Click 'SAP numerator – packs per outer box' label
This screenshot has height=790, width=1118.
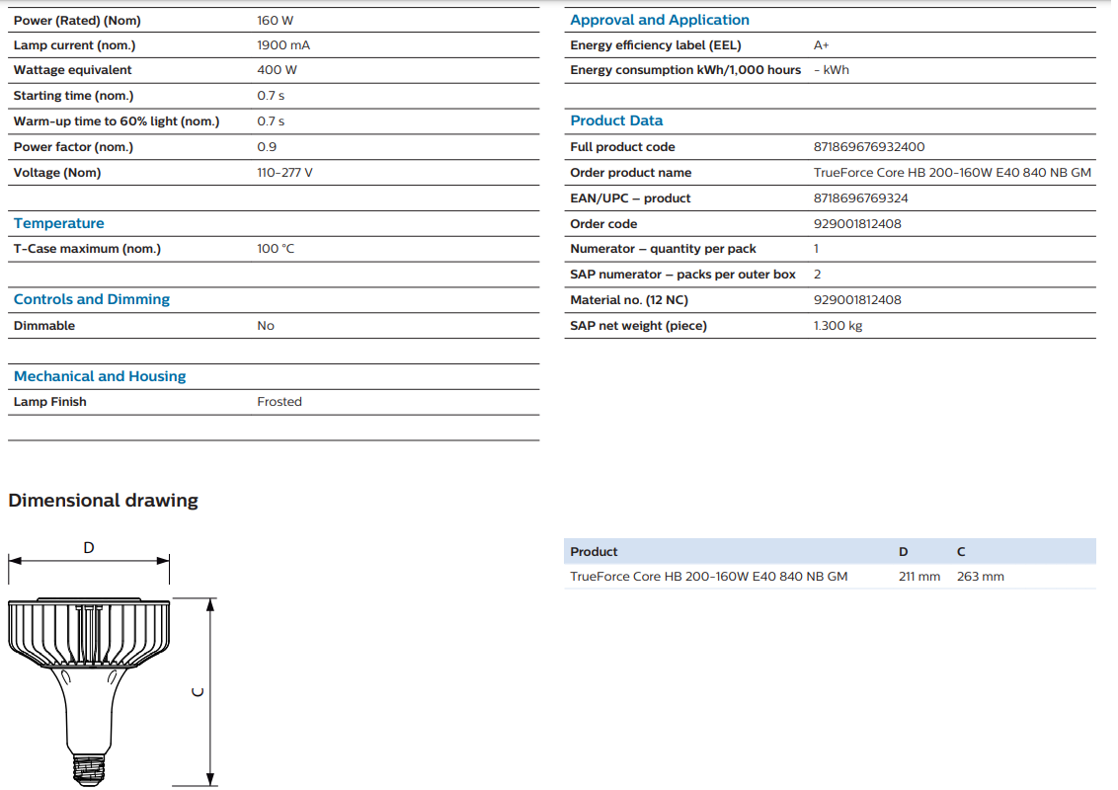click(x=682, y=275)
